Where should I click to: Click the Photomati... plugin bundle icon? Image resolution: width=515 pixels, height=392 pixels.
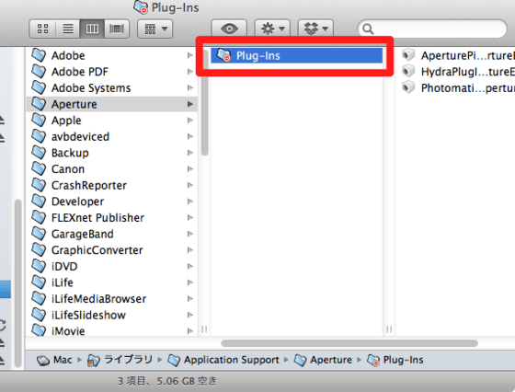coord(408,87)
